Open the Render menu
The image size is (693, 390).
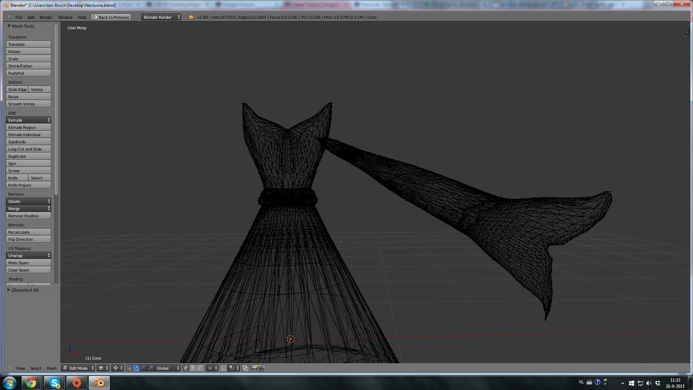point(46,17)
